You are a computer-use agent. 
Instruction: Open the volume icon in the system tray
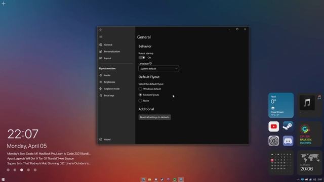click(314, 179)
